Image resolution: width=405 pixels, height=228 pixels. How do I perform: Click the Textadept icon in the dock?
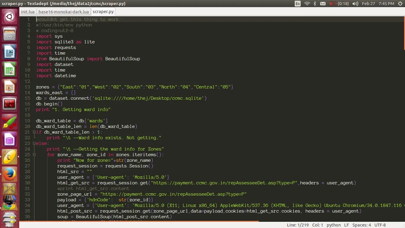[x=9, y=156]
